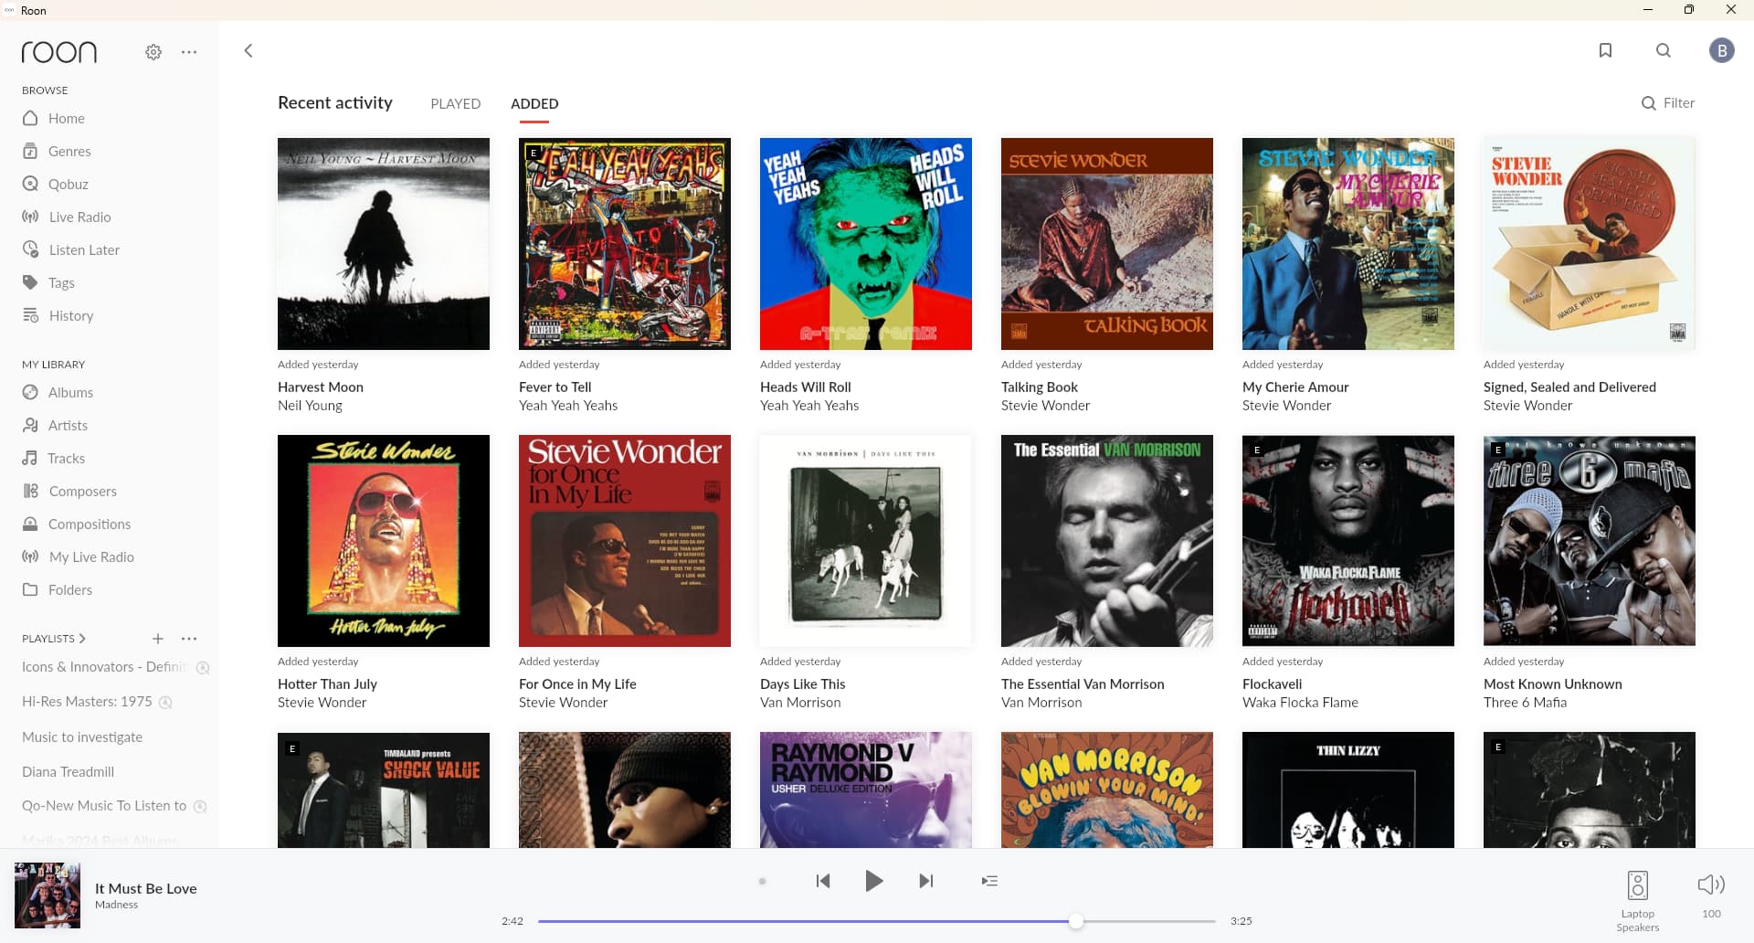Open the volume speaker icon
The image size is (1754, 943).
(x=1710, y=885)
